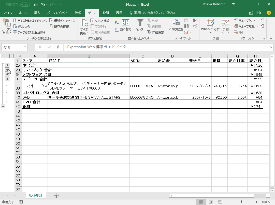This screenshot has width=275, height=205.
Task: Open Existing Connections (既存の接続)
Action: (59, 26)
